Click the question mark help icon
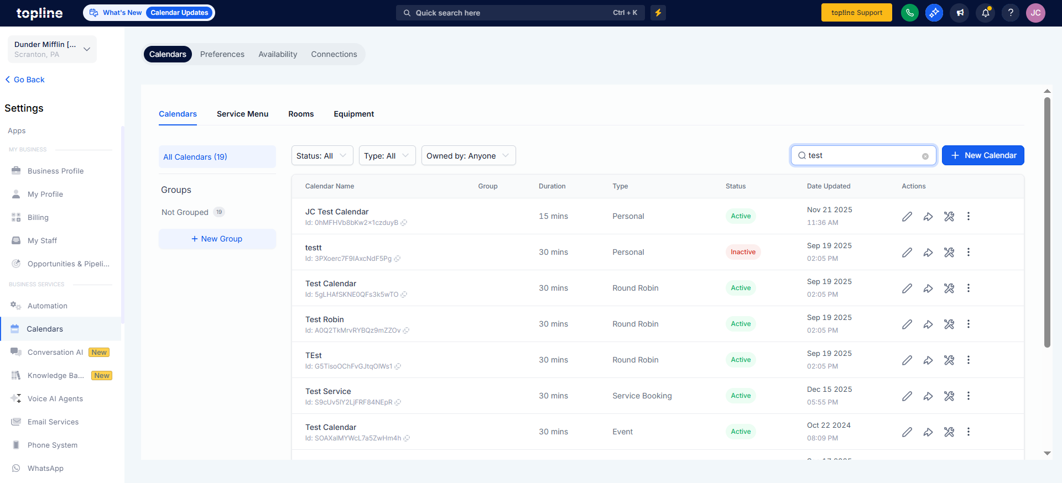 tap(1011, 13)
